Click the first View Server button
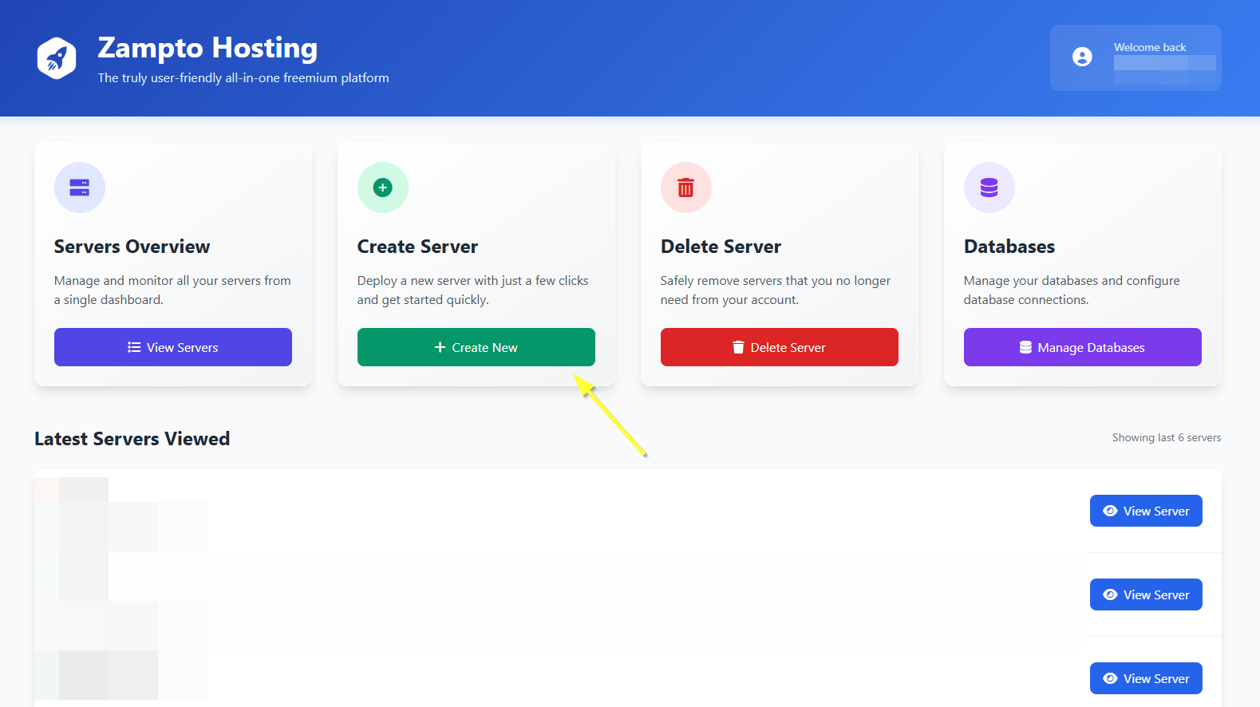 1146,511
